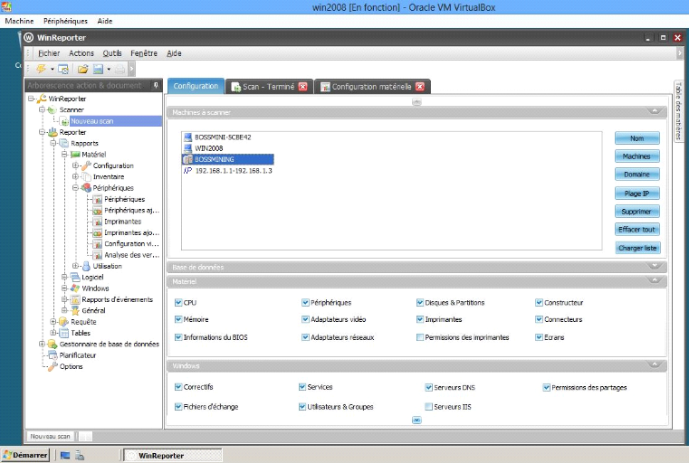Click the Rapports d'événements icon
The height and width of the screenshot is (463, 689).
pos(75,299)
